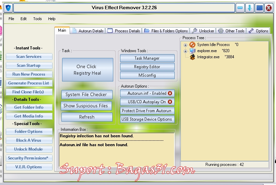Viewport: 276px width, 185px height.
Task: Open the Help menu
Action: point(52,19)
